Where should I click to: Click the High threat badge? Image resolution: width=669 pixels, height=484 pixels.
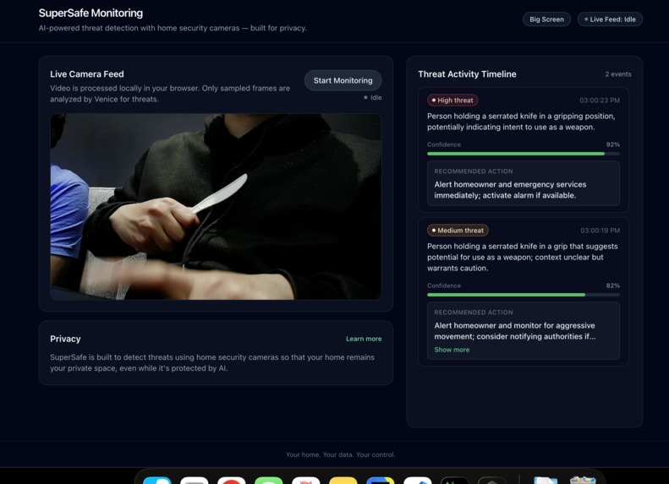(x=452, y=101)
